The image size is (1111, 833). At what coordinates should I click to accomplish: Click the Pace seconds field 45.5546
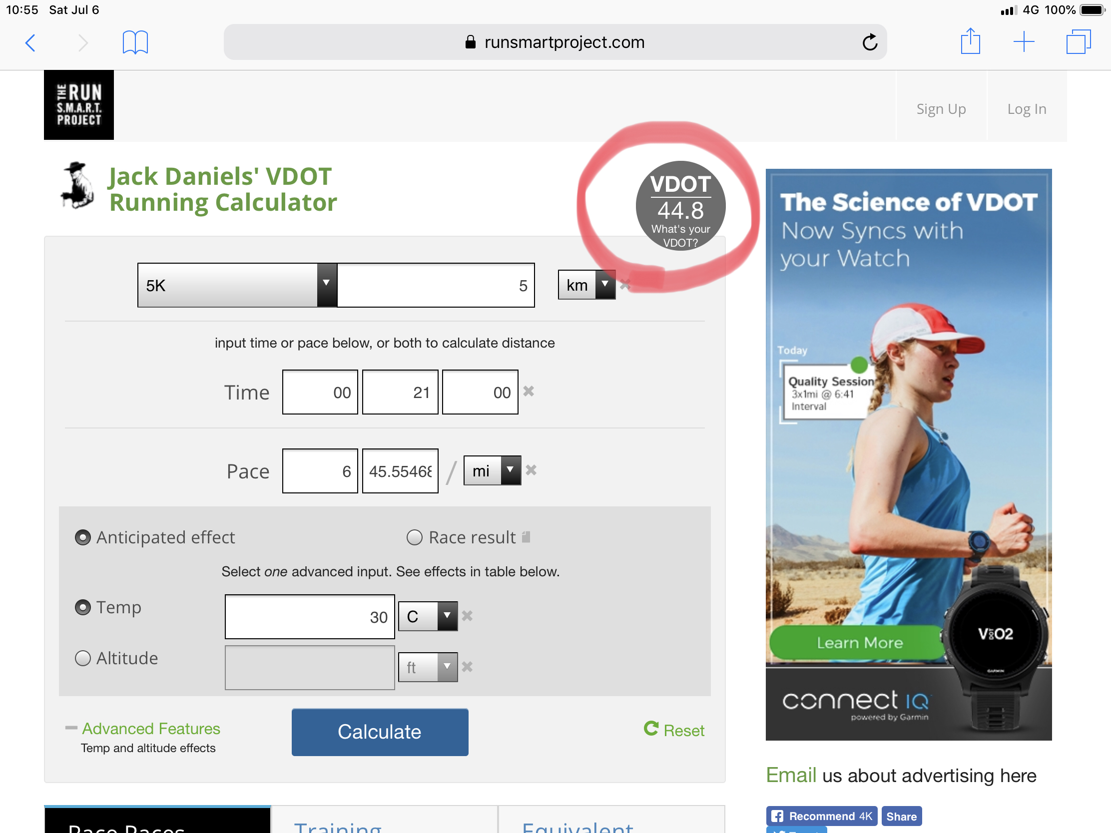tap(400, 471)
